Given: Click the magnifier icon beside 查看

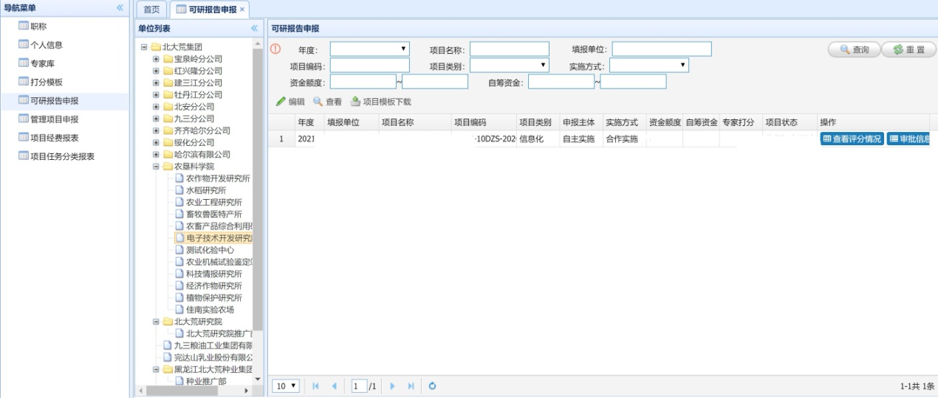Looking at the screenshot, I should (318, 102).
